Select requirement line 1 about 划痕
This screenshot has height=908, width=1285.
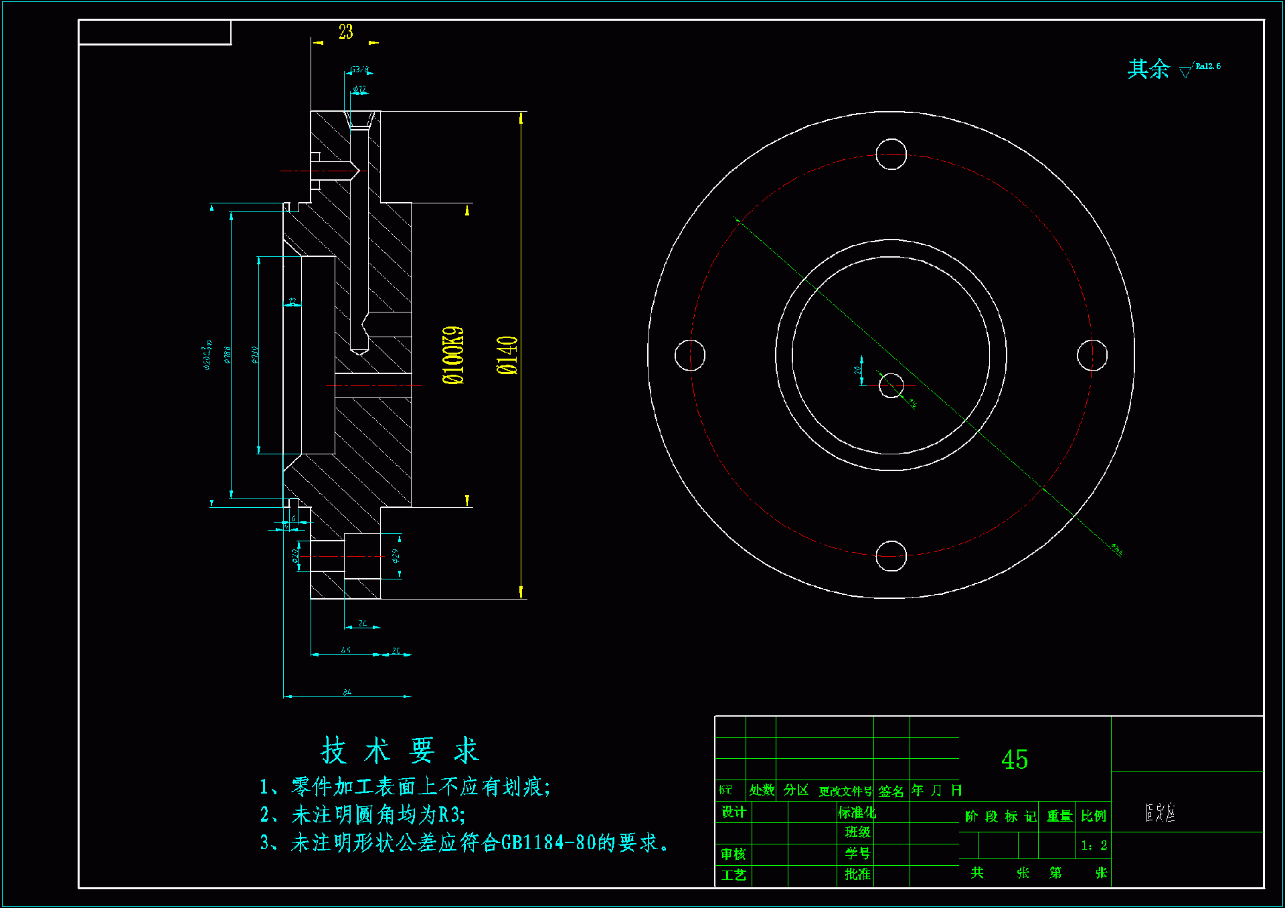[405, 787]
